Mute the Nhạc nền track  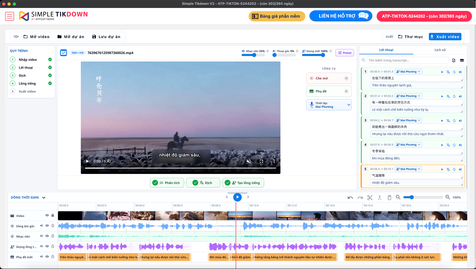(x=42, y=236)
